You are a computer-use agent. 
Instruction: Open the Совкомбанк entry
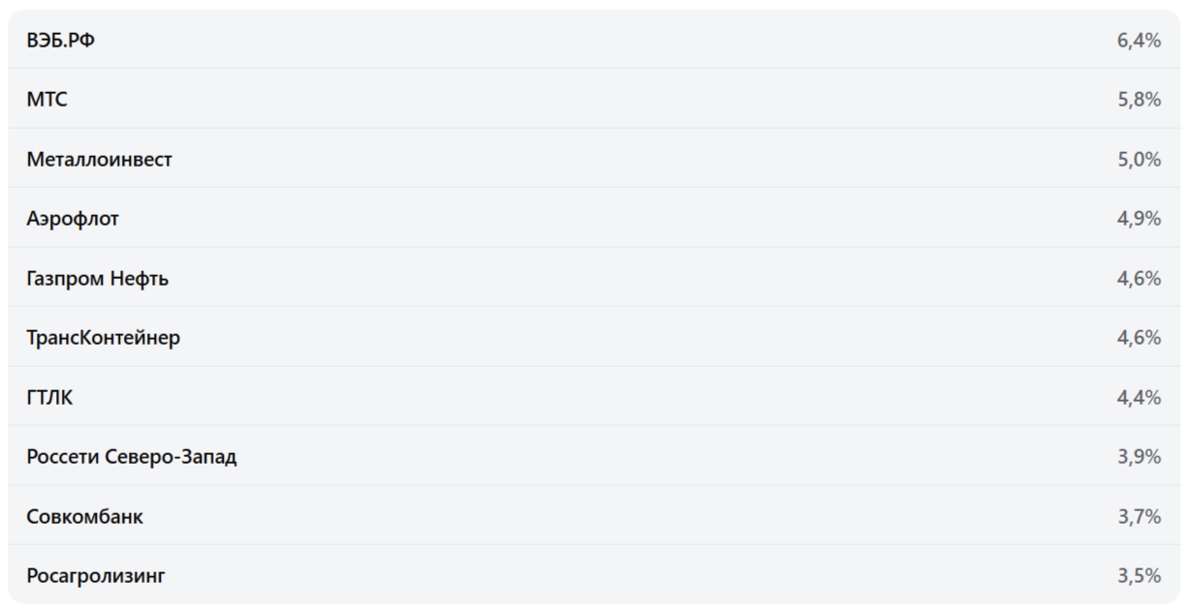84,517
